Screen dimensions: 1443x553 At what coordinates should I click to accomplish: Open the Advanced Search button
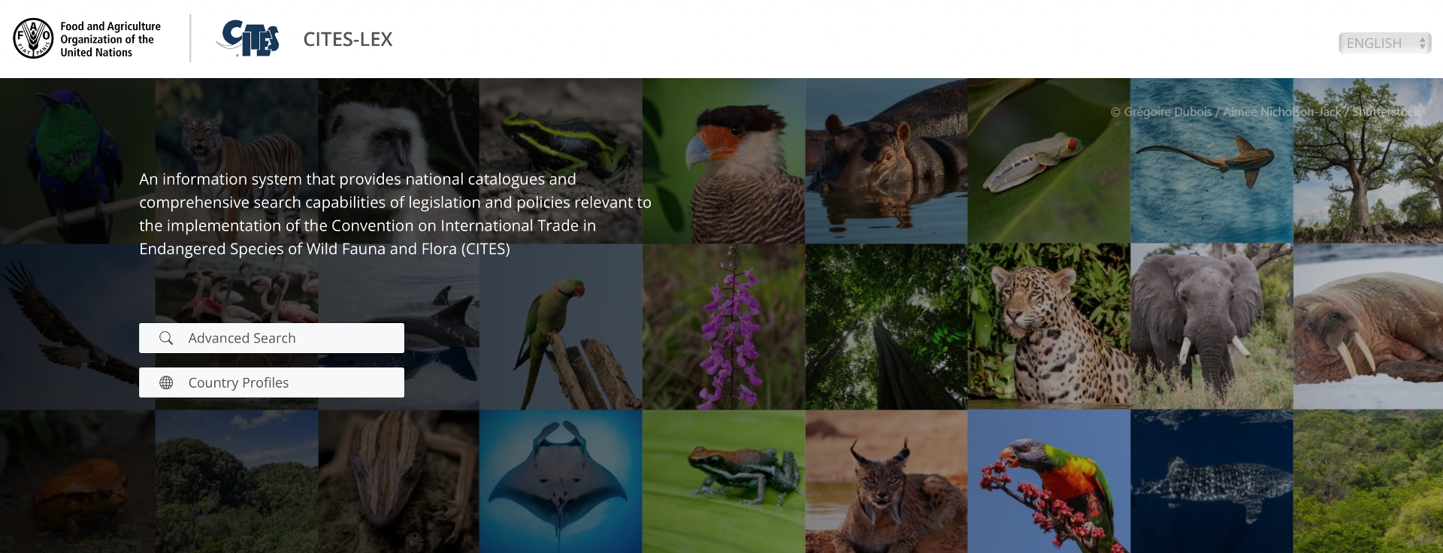[x=271, y=338]
